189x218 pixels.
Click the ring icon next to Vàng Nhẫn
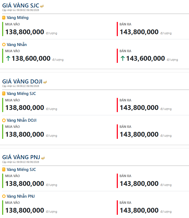pyautogui.click(x=4, y=44)
